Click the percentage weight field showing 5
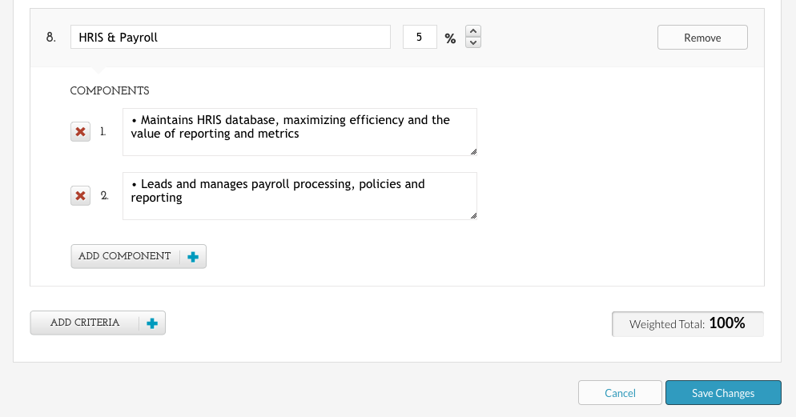Image resolution: width=796 pixels, height=417 pixels. click(x=420, y=37)
